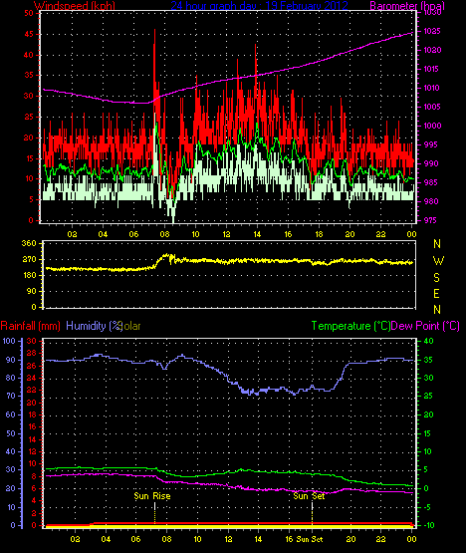
Task: Click the 975 barometer axis value
Action: pyautogui.click(x=429, y=220)
